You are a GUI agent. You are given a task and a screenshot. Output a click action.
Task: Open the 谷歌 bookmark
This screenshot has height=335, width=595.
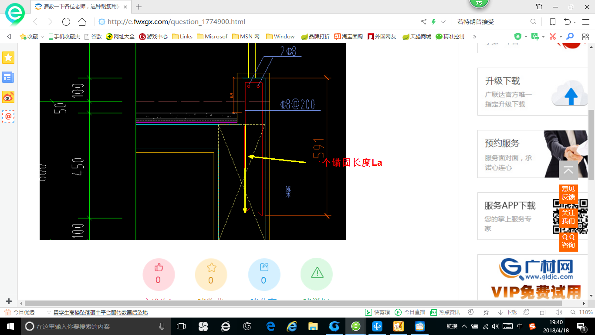[93, 37]
